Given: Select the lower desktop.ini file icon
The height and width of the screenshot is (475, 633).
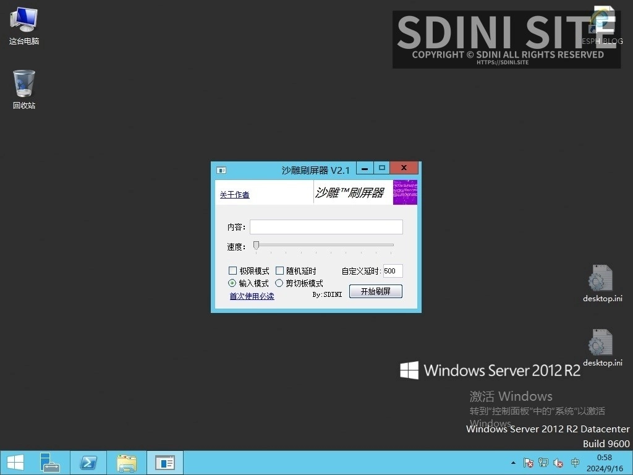Looking at the screenshot, I should 602,348.
